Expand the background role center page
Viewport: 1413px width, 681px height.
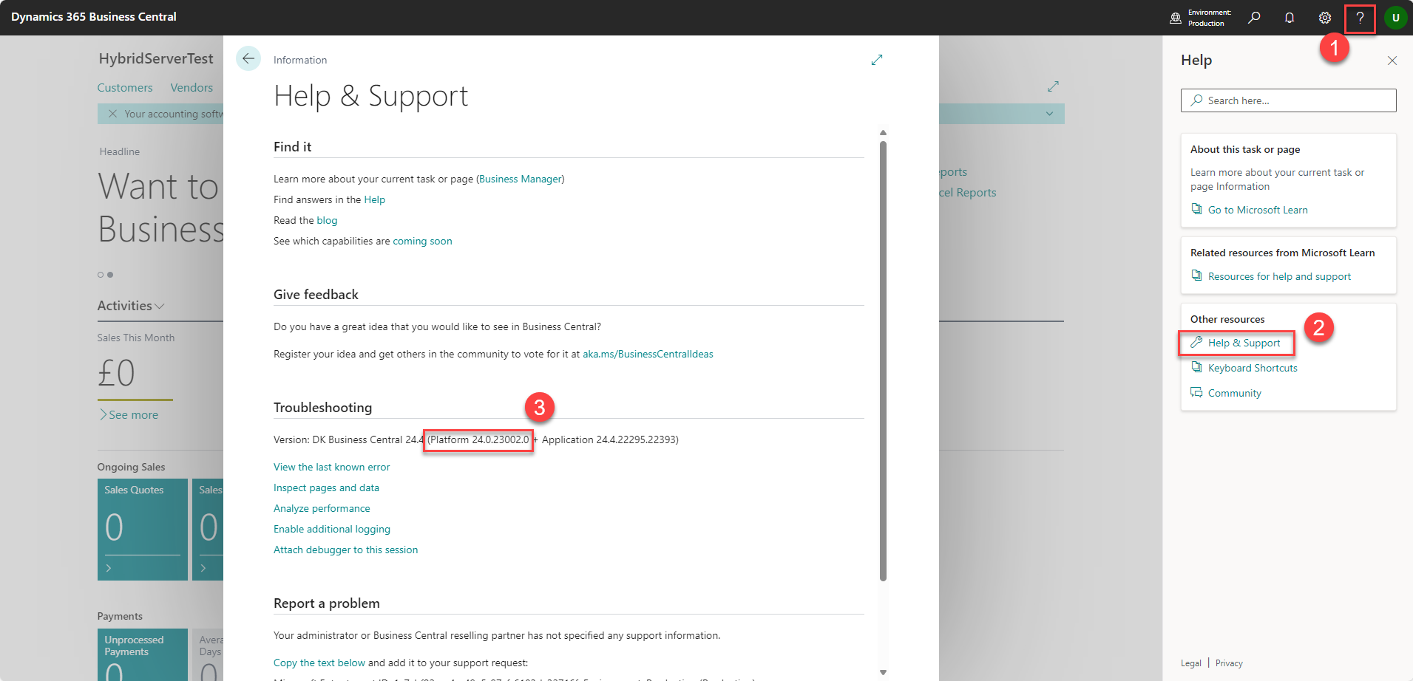(x=1054, y=86)
